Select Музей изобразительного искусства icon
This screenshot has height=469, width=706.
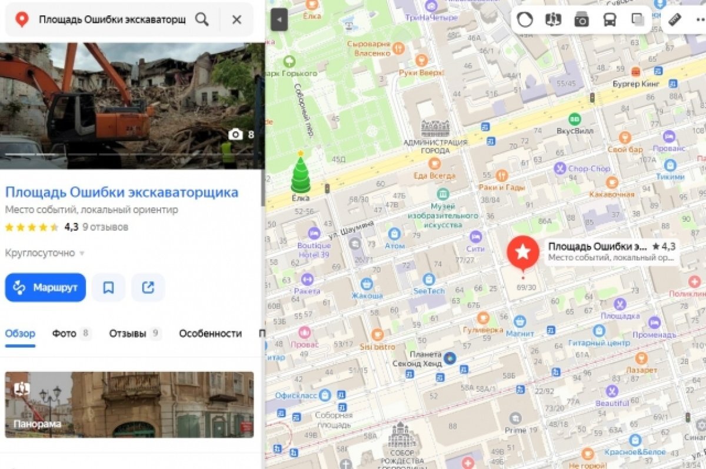click(x=442, y=194)
